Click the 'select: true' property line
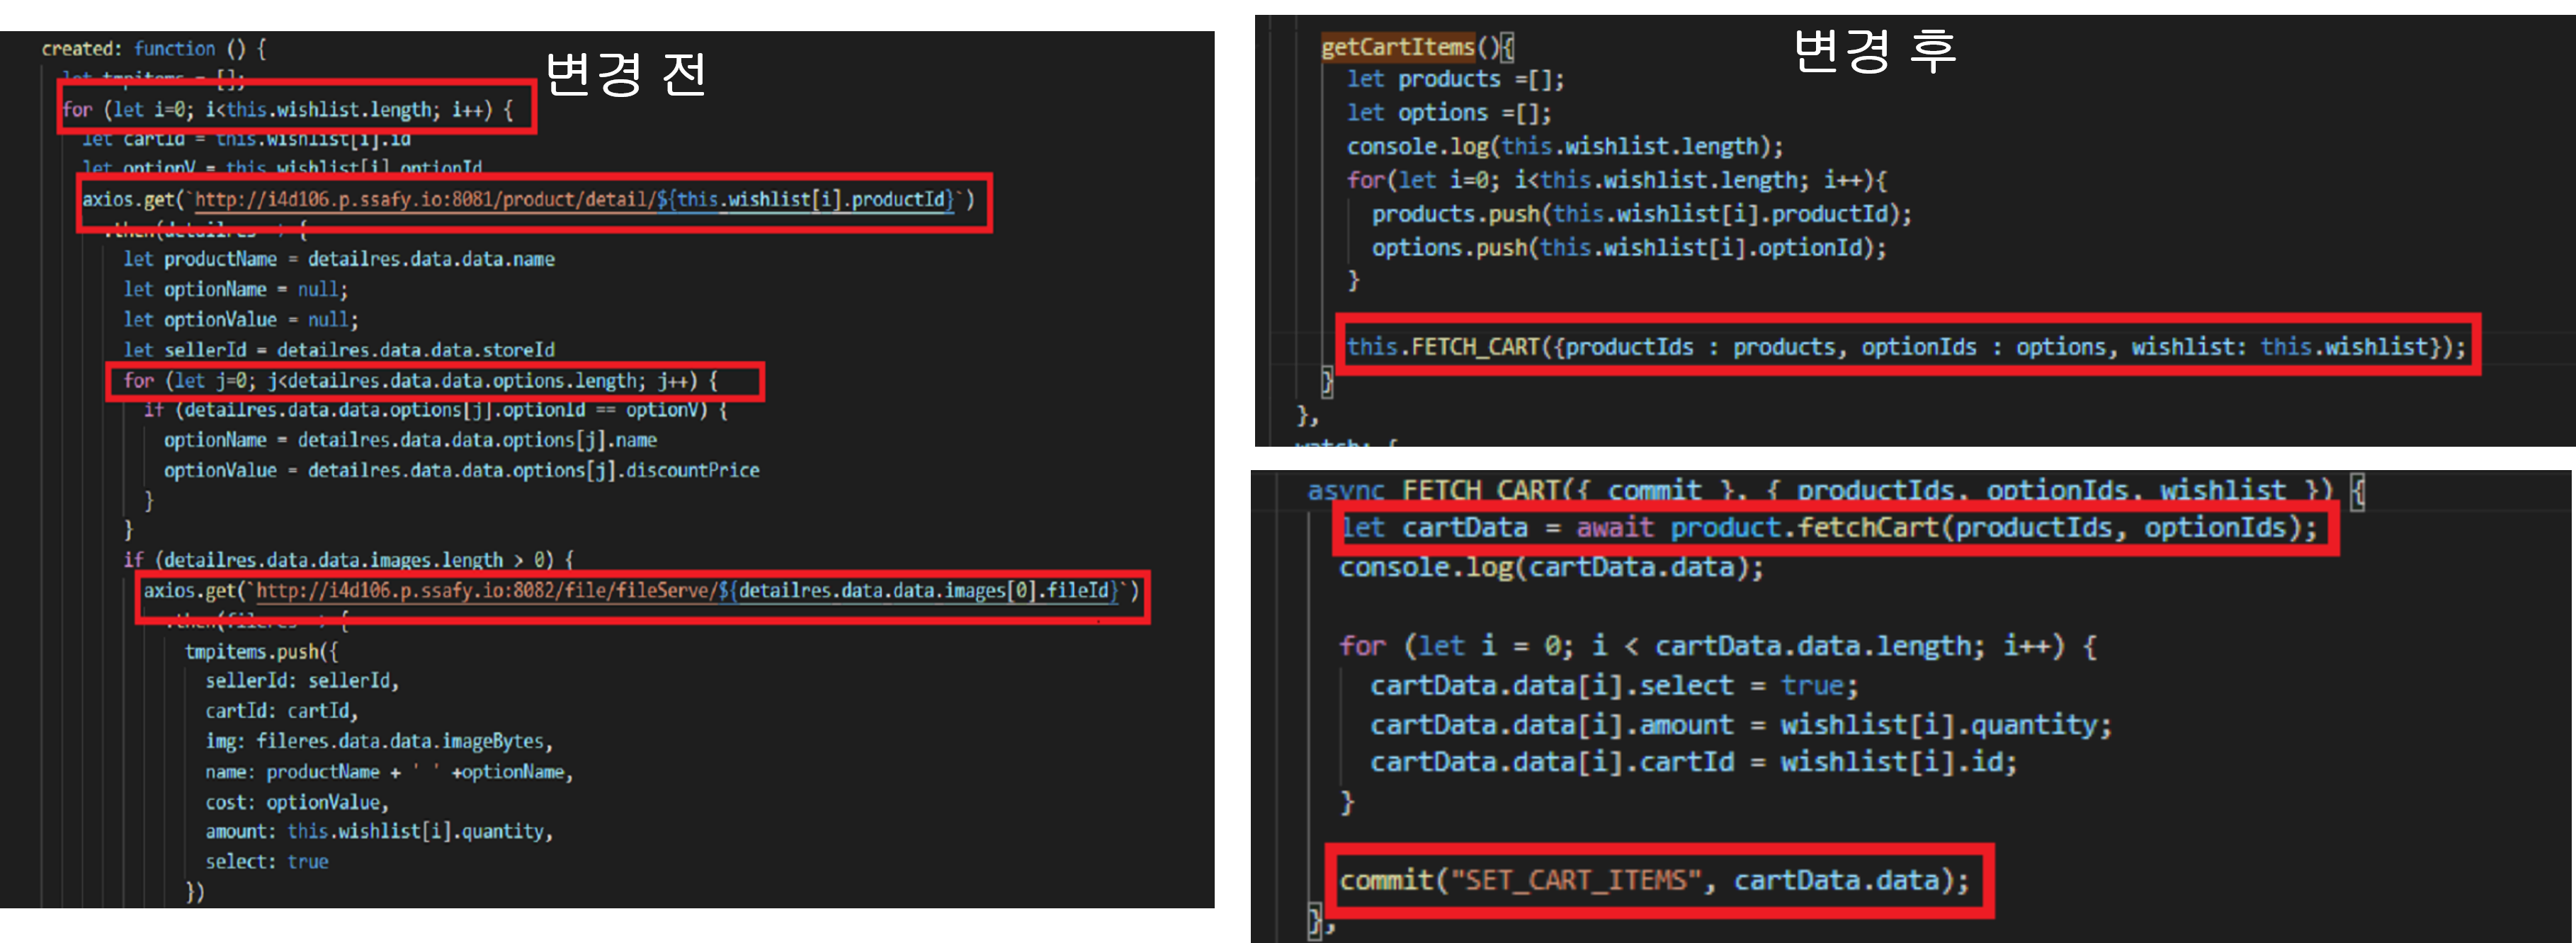 pos(266,862)
